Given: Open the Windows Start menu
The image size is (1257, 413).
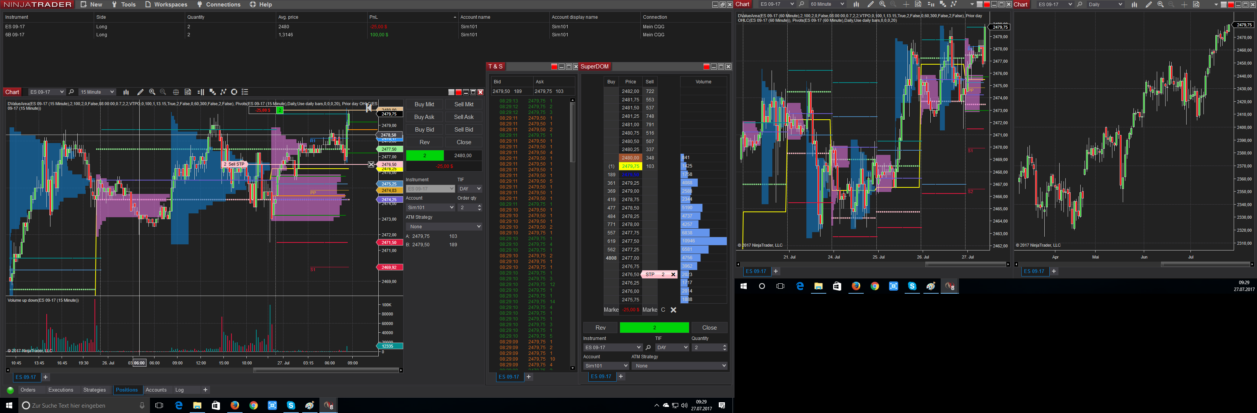Looking at the screenshot, I should click(9, 405).
